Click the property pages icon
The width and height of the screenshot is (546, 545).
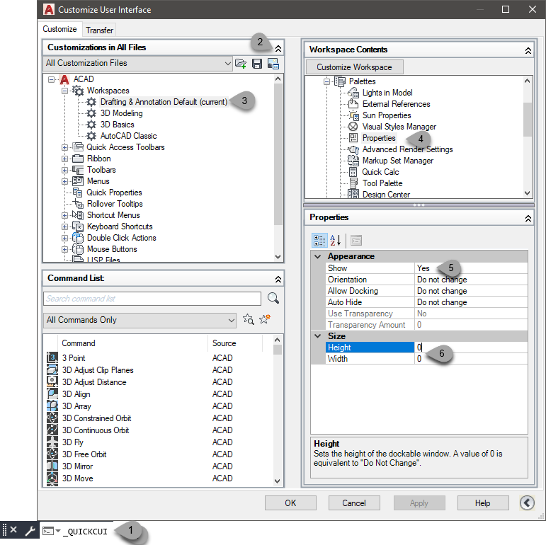(x=356, y=241)
